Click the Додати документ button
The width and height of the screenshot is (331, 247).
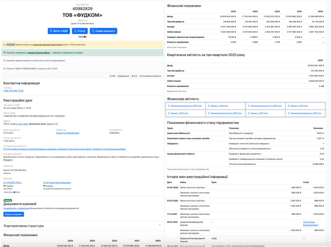[14, 214]
